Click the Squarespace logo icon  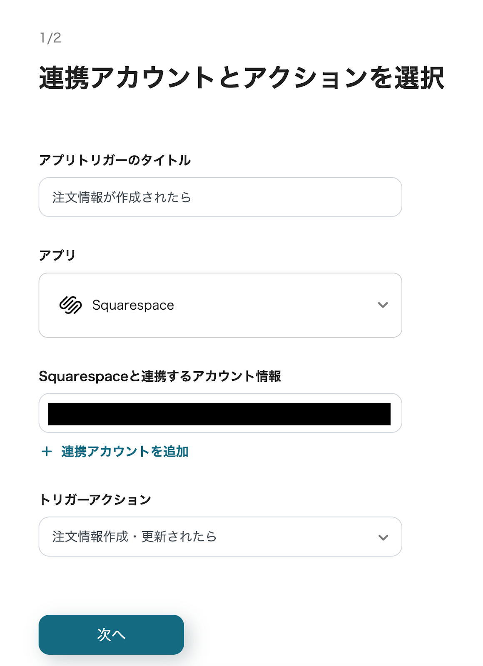[x=70, y=305]
